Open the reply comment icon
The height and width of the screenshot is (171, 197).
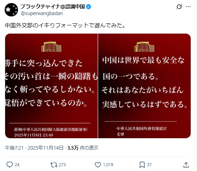pyautogui.click(x=9, y=165)
